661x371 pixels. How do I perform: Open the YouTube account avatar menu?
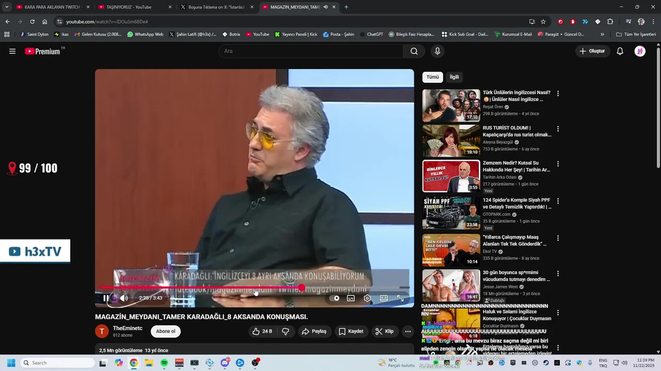coord(640,51)
